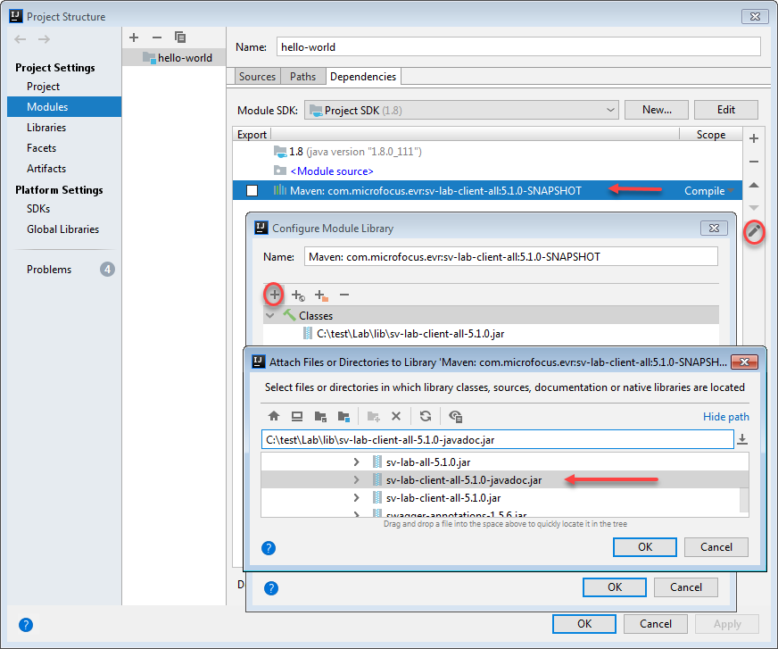Viewport: 778px width, 649px height.
Task: Open Artifacts settings
Action: tap(46, 169)
